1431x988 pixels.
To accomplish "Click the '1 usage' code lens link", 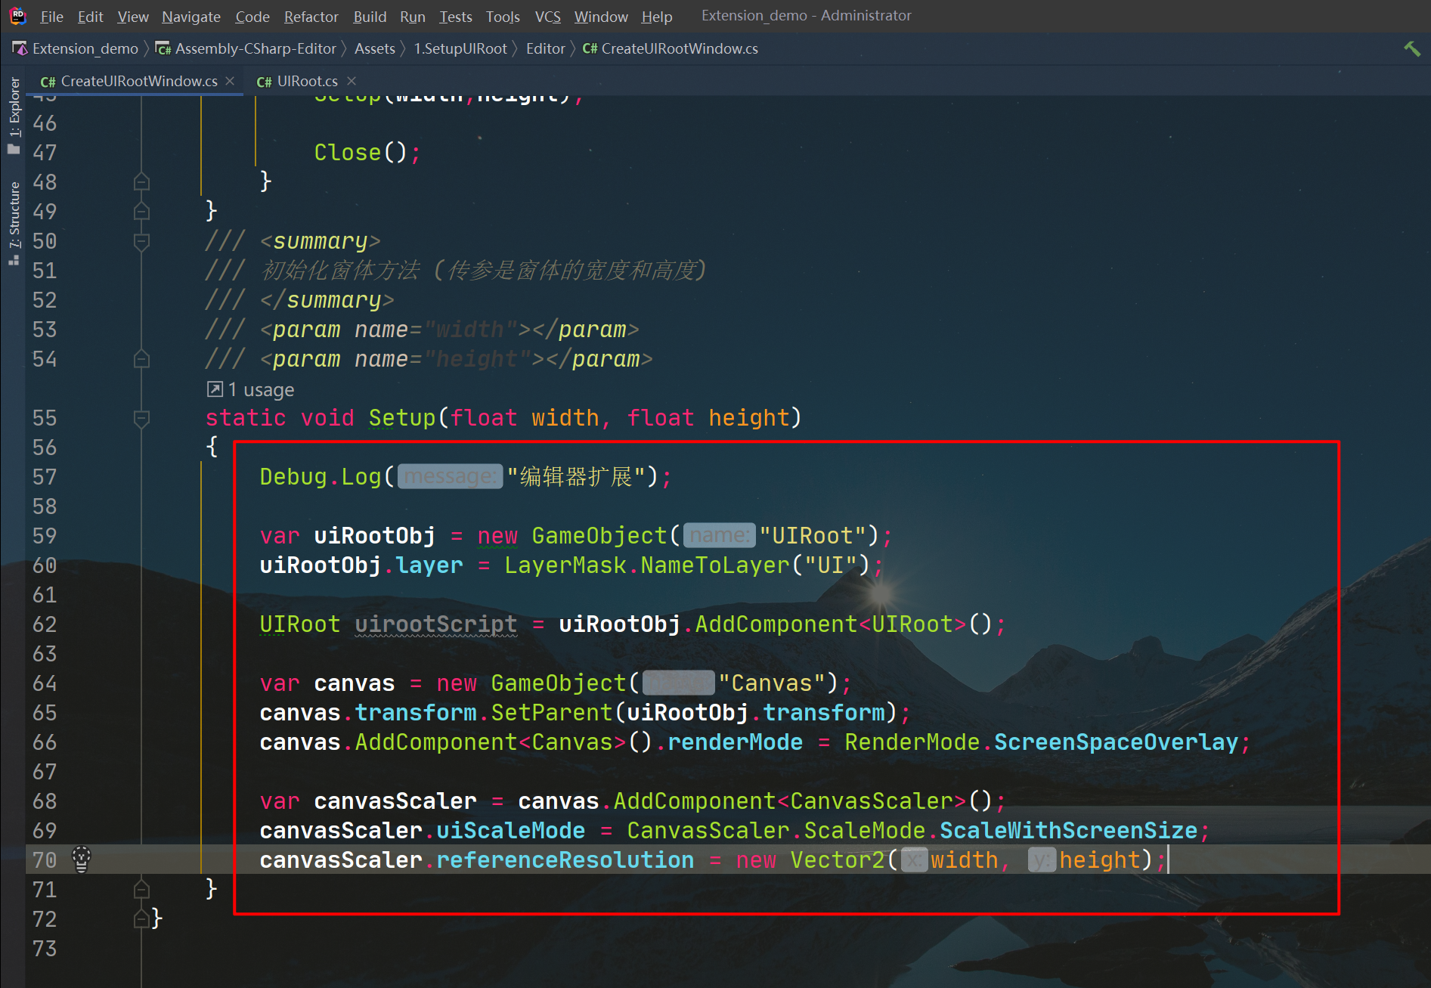I will click(x=261, y=389).
